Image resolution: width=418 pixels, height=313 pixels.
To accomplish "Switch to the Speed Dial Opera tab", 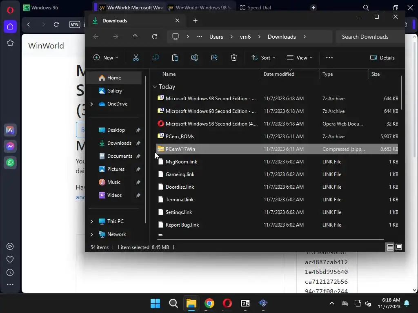I will [x=256, y=7].
